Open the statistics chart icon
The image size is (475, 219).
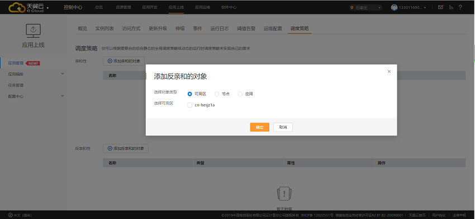coord(451,7)
